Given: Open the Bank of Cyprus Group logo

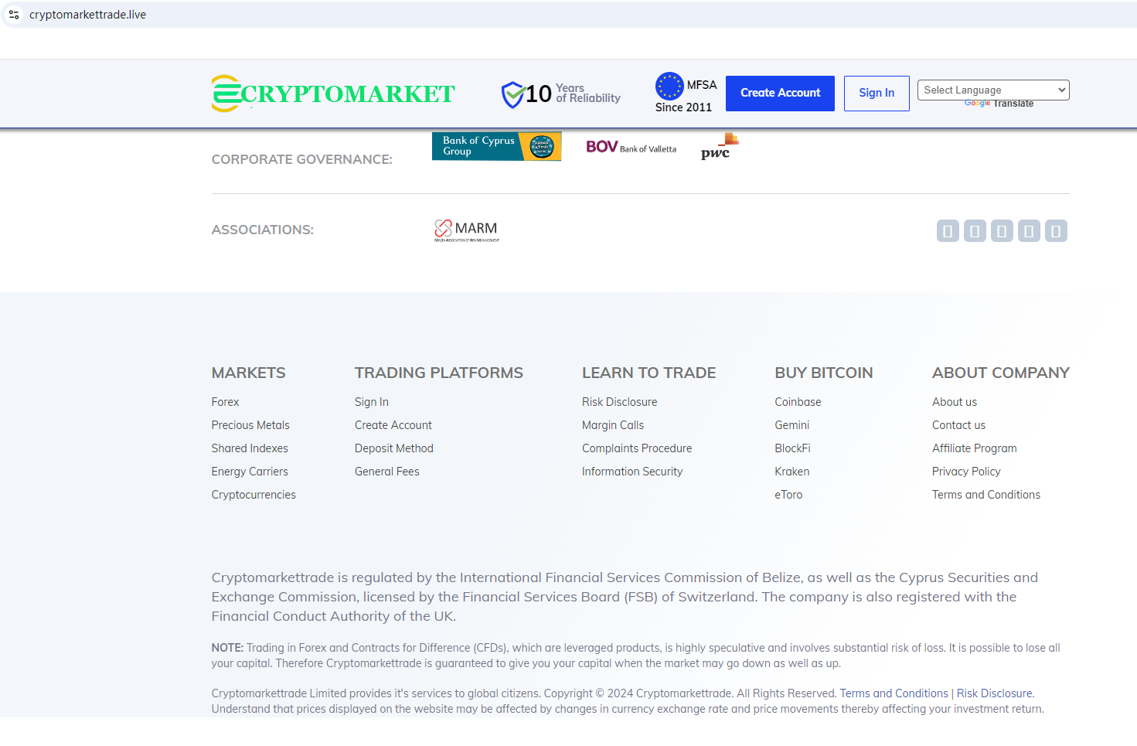Looking at the screenshot, I should (x=497, y=146).
